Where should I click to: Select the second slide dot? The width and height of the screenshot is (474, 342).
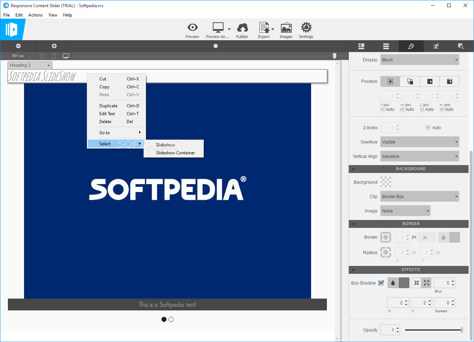click(171, 319)
